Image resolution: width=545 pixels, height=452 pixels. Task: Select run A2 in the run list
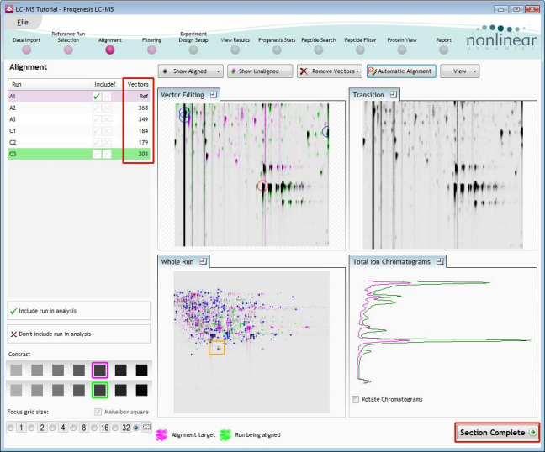(x=79, y=108)
